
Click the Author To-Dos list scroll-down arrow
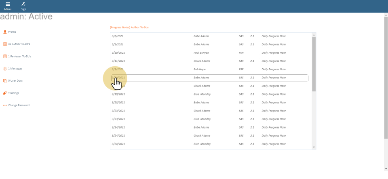point(314,147)
